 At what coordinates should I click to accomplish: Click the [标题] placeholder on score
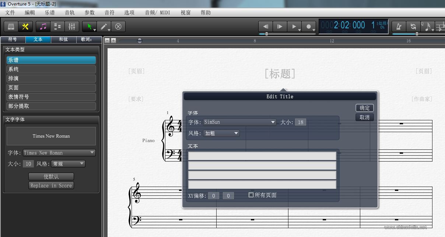[x=280, y=74]
